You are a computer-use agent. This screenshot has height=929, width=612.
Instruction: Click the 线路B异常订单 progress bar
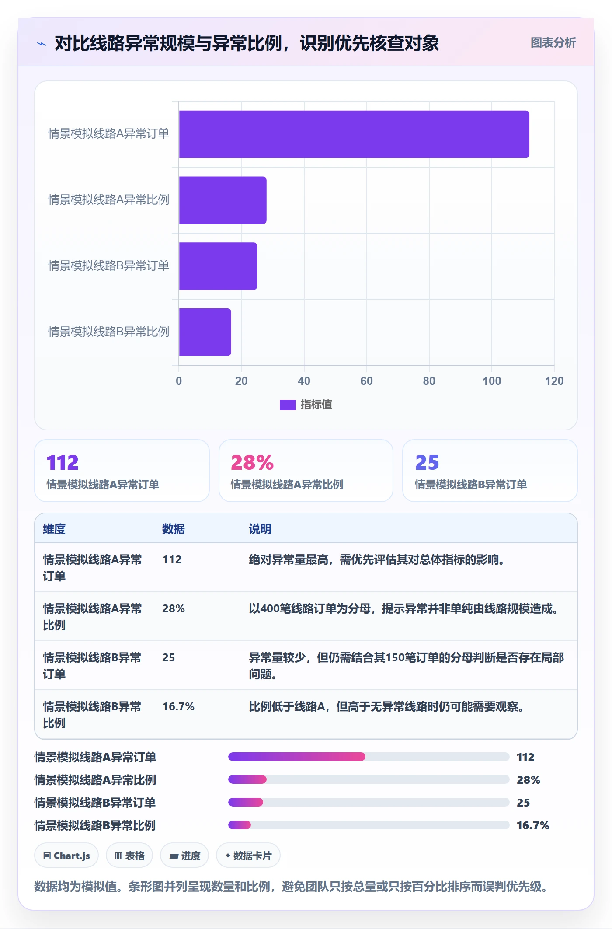point(369,802)
